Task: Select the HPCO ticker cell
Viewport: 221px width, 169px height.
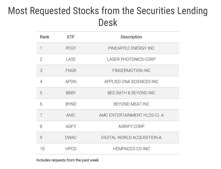Action: coord(71,149)
